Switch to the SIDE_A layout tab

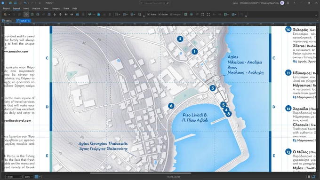coord(7,21)
